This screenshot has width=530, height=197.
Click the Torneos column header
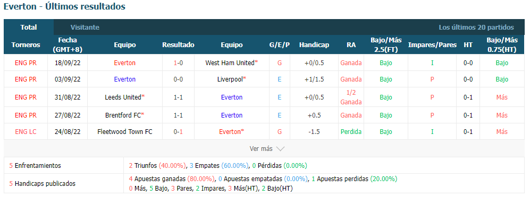[x=26, y=45]
